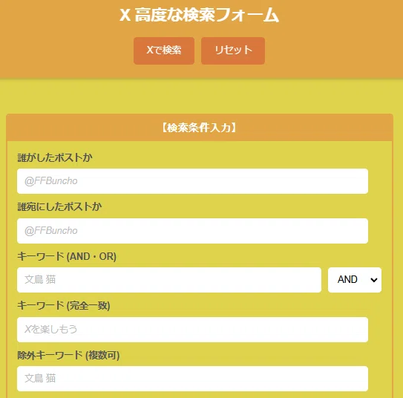Click the 誰がしたポストか label

pyautogui.click(x=55, y=157)
